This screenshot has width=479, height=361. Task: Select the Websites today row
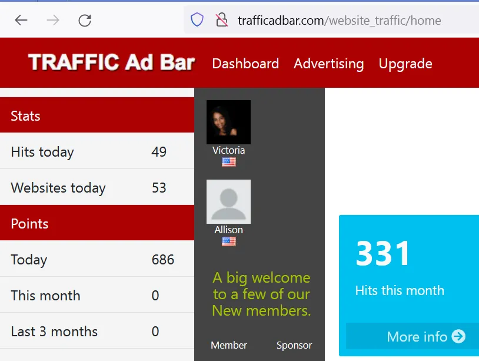coord(97,187)
